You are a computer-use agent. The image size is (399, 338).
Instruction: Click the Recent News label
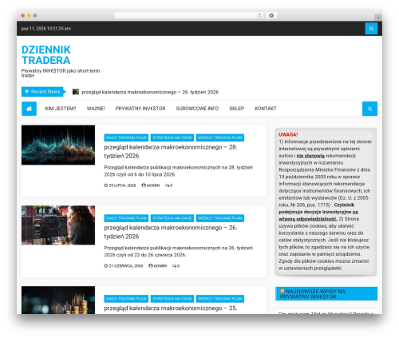(42, 92)
